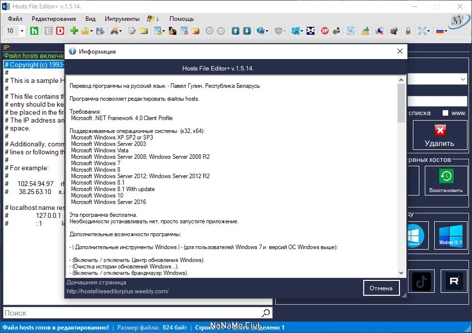The height and width of the screenshot is (333, 472).
Task: Expand the Russian flag language dropdown
Action: [446, 31]
